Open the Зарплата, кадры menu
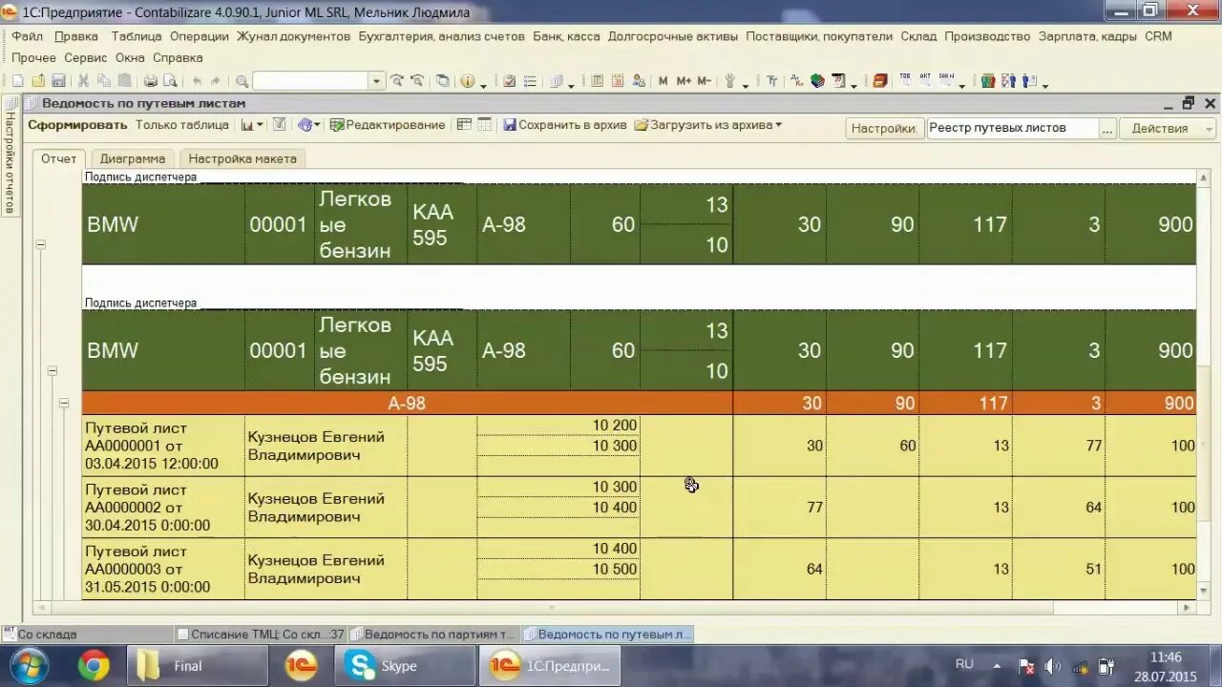Screen dimensions: 1222x687 click(1087, 36)
